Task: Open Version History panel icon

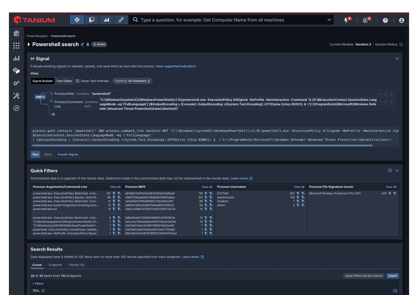Action: point(401,45)
